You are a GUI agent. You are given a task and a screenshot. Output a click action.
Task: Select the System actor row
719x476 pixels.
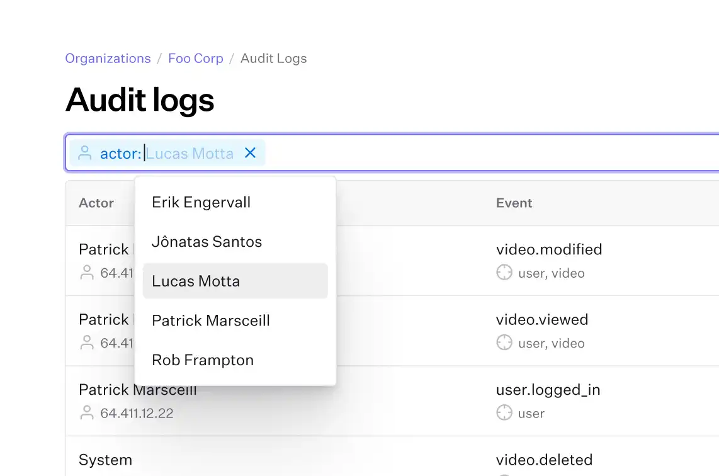click(105, 460)
